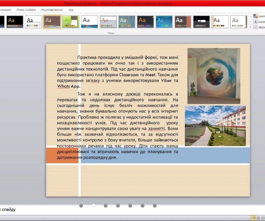
Task: Expand the Themes gallery dropdown
Action: click(x=250, y=27)
